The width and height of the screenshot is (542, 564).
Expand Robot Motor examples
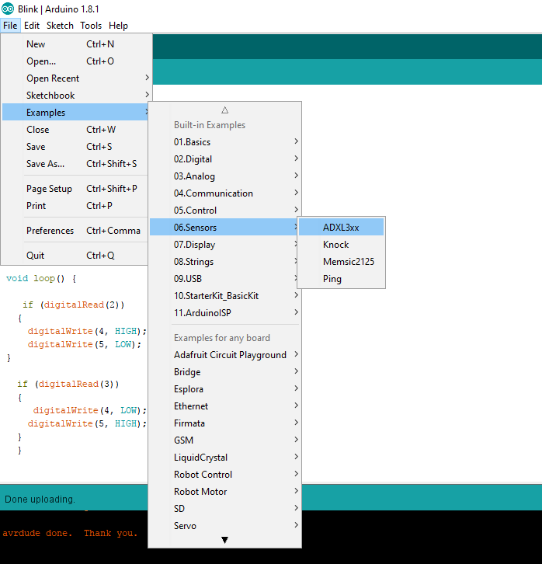point(225,491)
